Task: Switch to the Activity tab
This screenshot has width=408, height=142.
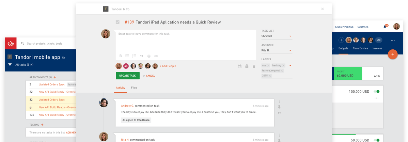Action: [121, 88]
